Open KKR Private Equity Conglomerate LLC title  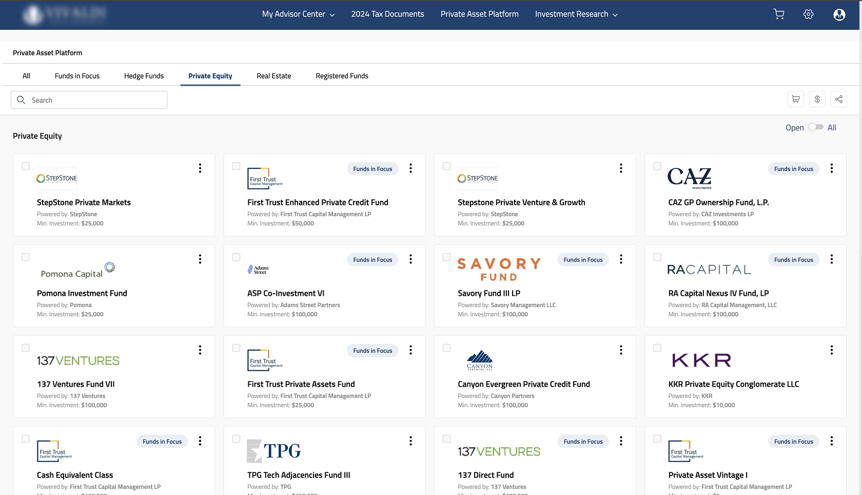click(734, 384)
